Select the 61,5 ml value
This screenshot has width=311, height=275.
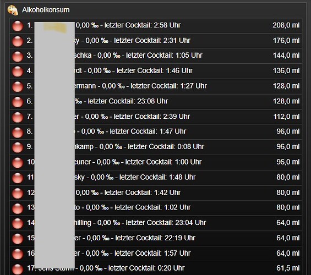tap(288, 268)
